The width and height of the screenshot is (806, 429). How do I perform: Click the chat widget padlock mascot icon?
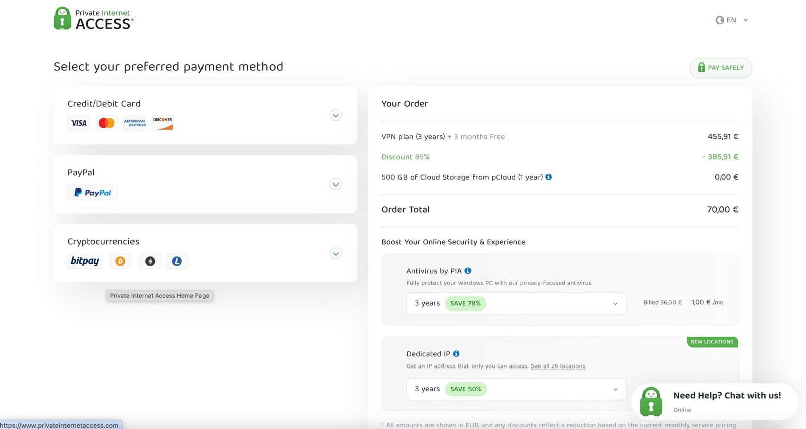[x=651, y=402]
